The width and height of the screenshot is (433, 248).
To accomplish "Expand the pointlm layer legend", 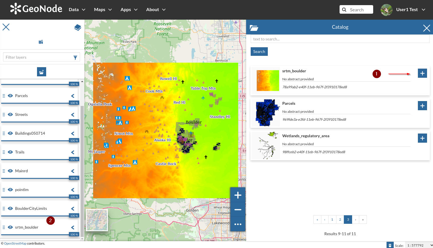I will tap(73, 190).
